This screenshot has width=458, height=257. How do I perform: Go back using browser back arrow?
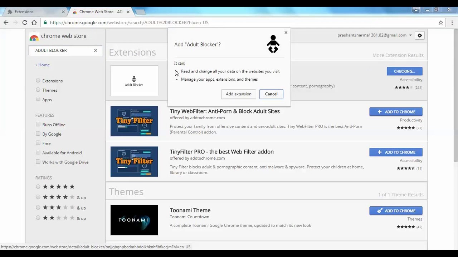tap(6, 22)
